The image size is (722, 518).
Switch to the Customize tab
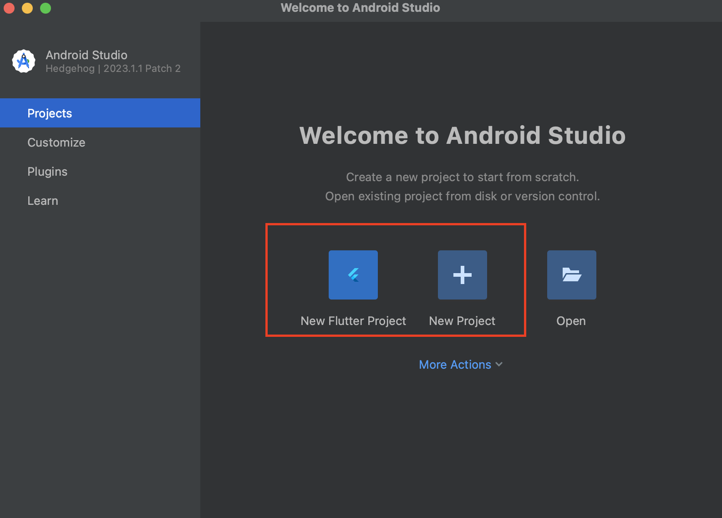pos(100,142)
